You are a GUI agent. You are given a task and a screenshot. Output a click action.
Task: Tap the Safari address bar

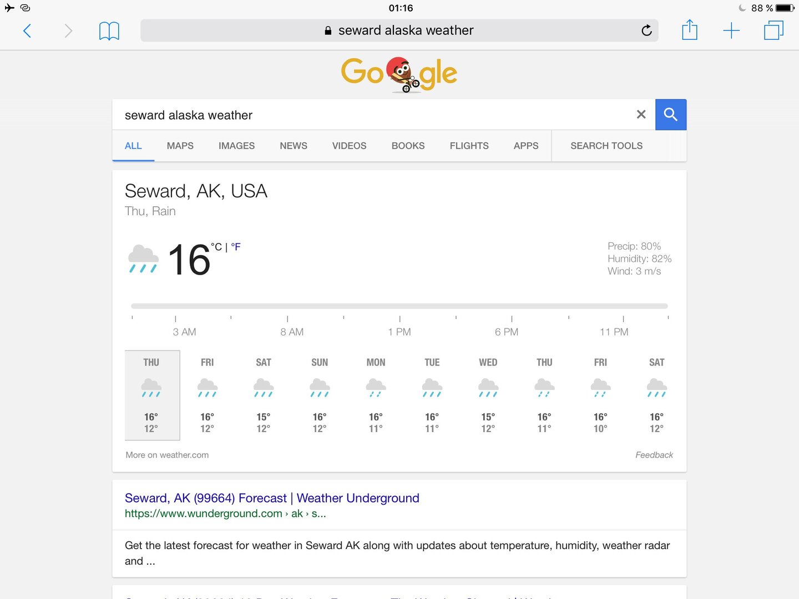tap(399, 31)
